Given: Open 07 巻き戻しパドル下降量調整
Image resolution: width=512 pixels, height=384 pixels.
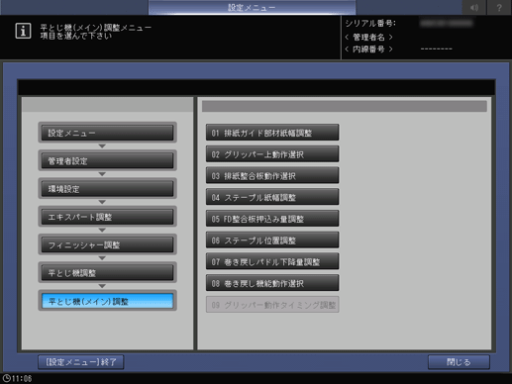Looking at the screenshot, I should (x=272, y=261).
